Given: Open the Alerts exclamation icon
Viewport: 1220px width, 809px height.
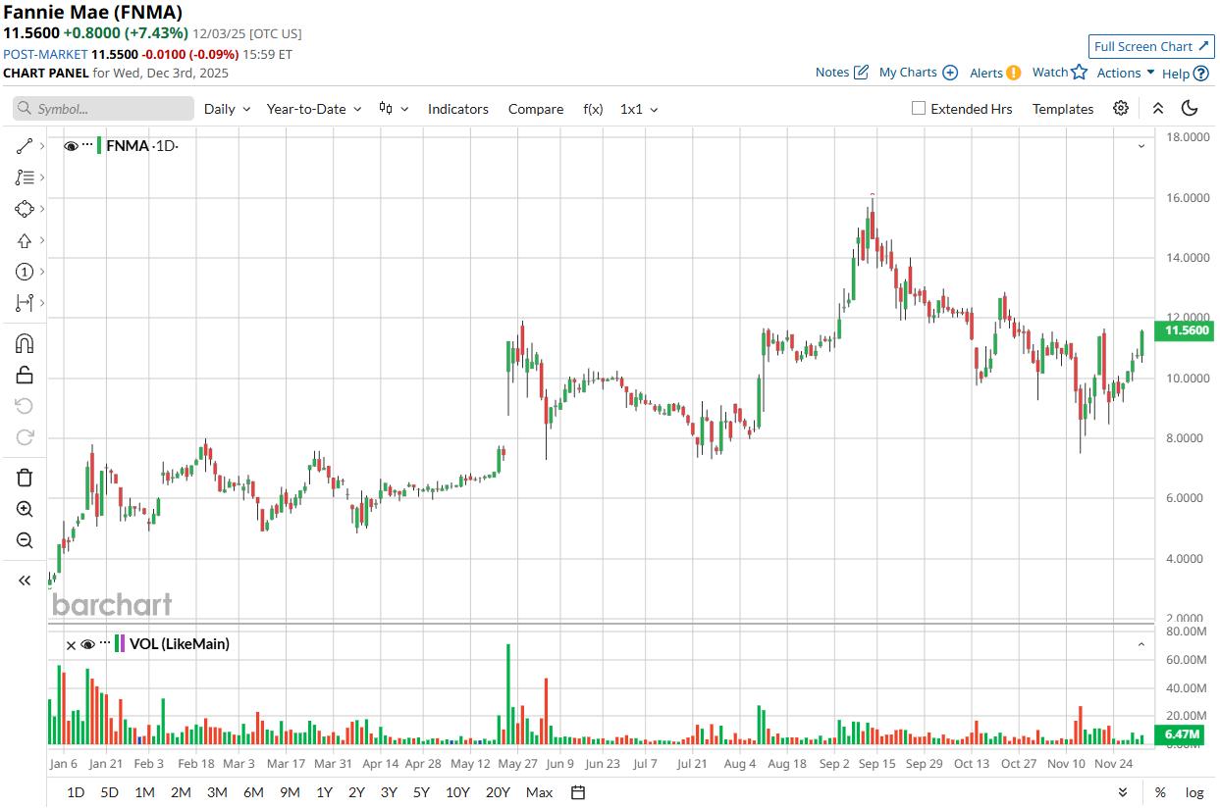Looking at the screenshot, I should (1014, 73).
